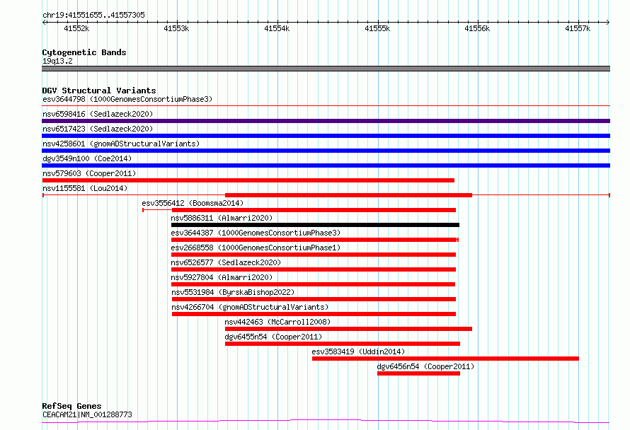Click the esv3583419 (Uddin2014) label
The width and height of the screenshot is (630, 430).
358,351
